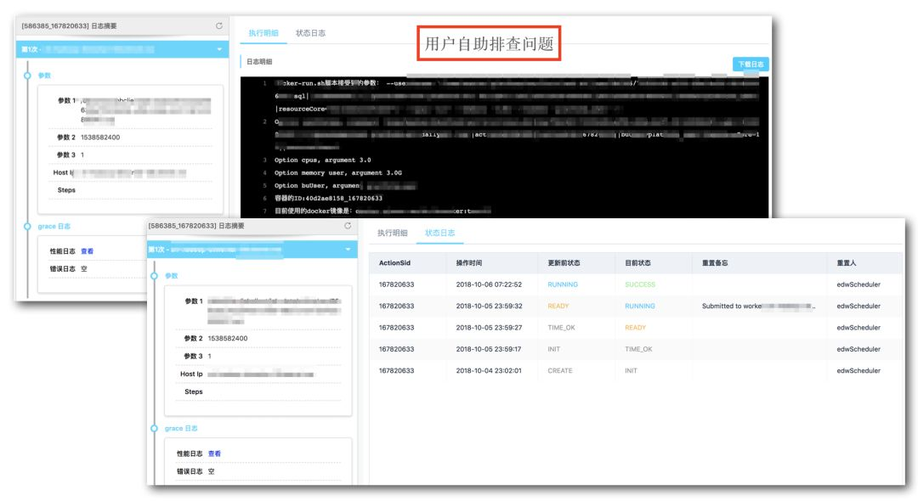This screenshot has width=918, height=501.
Task: Click 'Submitted to worke' memo cell
Action: (x=758, y=306)
